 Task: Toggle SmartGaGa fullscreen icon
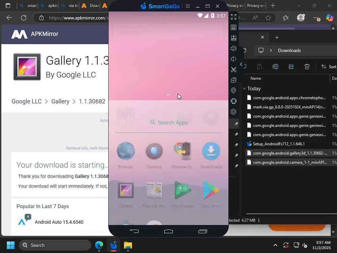point(234,17)
